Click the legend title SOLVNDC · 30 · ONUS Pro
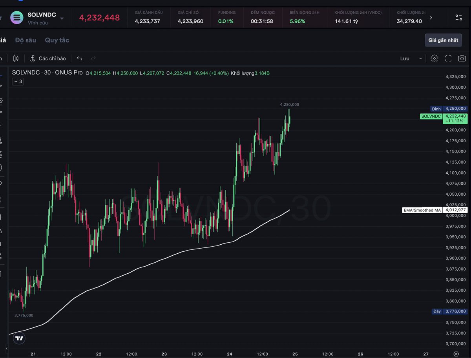The height and width of the screenshot is (358, 471). (x=47, y=73)
